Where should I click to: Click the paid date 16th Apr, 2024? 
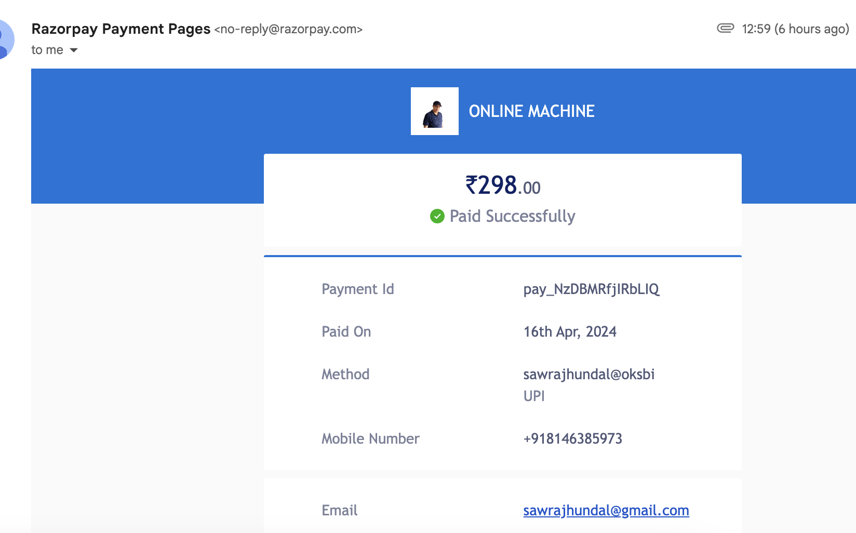[570, 331]
